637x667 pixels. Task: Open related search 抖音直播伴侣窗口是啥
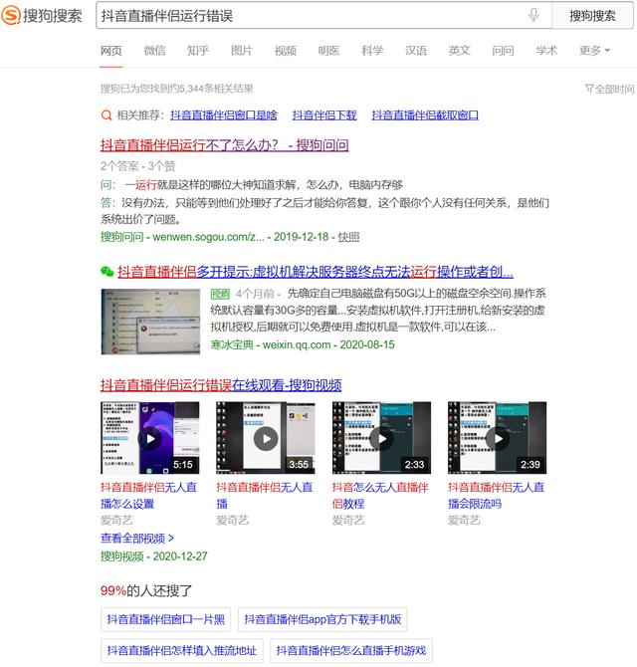224,115
